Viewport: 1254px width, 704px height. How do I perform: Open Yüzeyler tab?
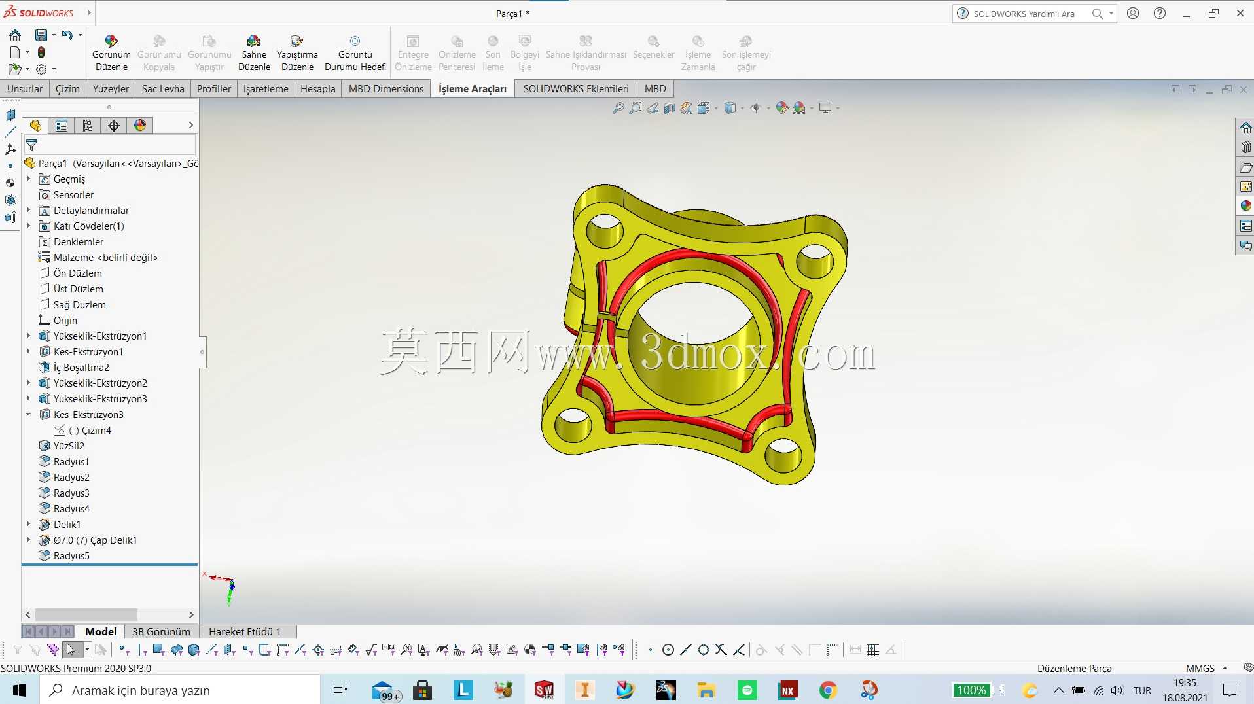[111, 88]
